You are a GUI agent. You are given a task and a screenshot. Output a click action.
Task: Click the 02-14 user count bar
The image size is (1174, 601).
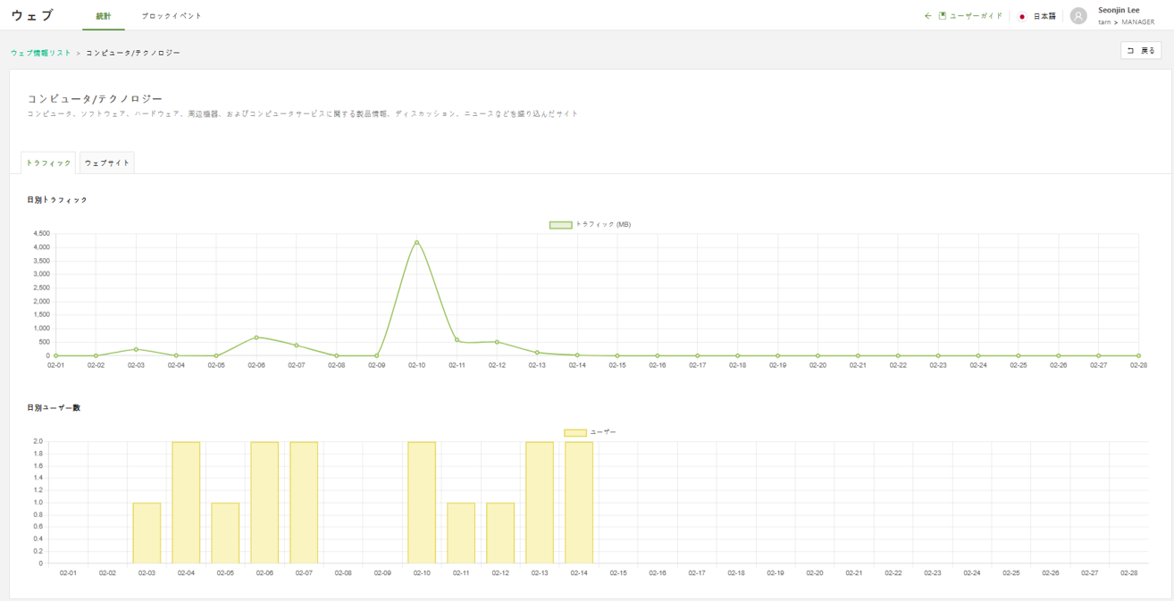(x=579, y=502)
